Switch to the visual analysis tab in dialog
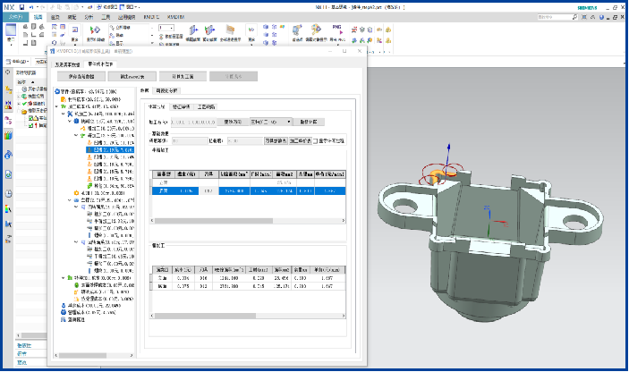 pyautogui.click(x=167, y=91)
